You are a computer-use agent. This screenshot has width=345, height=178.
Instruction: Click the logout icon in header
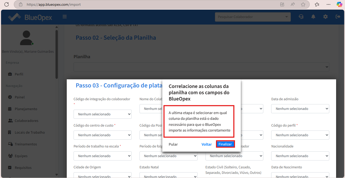pyautogui.click(x=338, y=17)
